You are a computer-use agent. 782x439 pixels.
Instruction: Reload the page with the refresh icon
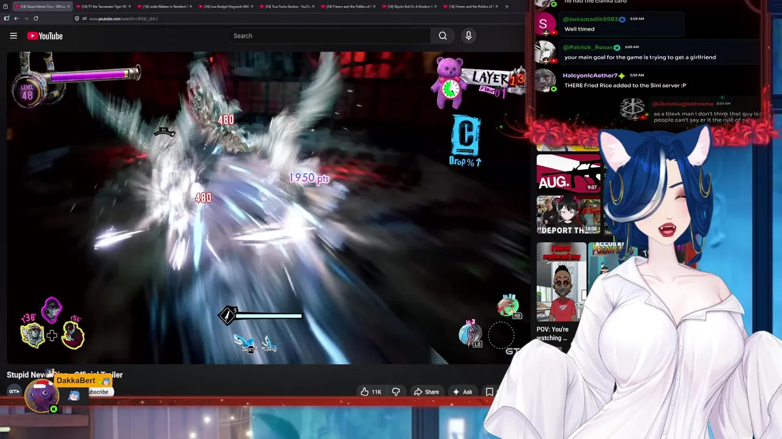(36, 18)
